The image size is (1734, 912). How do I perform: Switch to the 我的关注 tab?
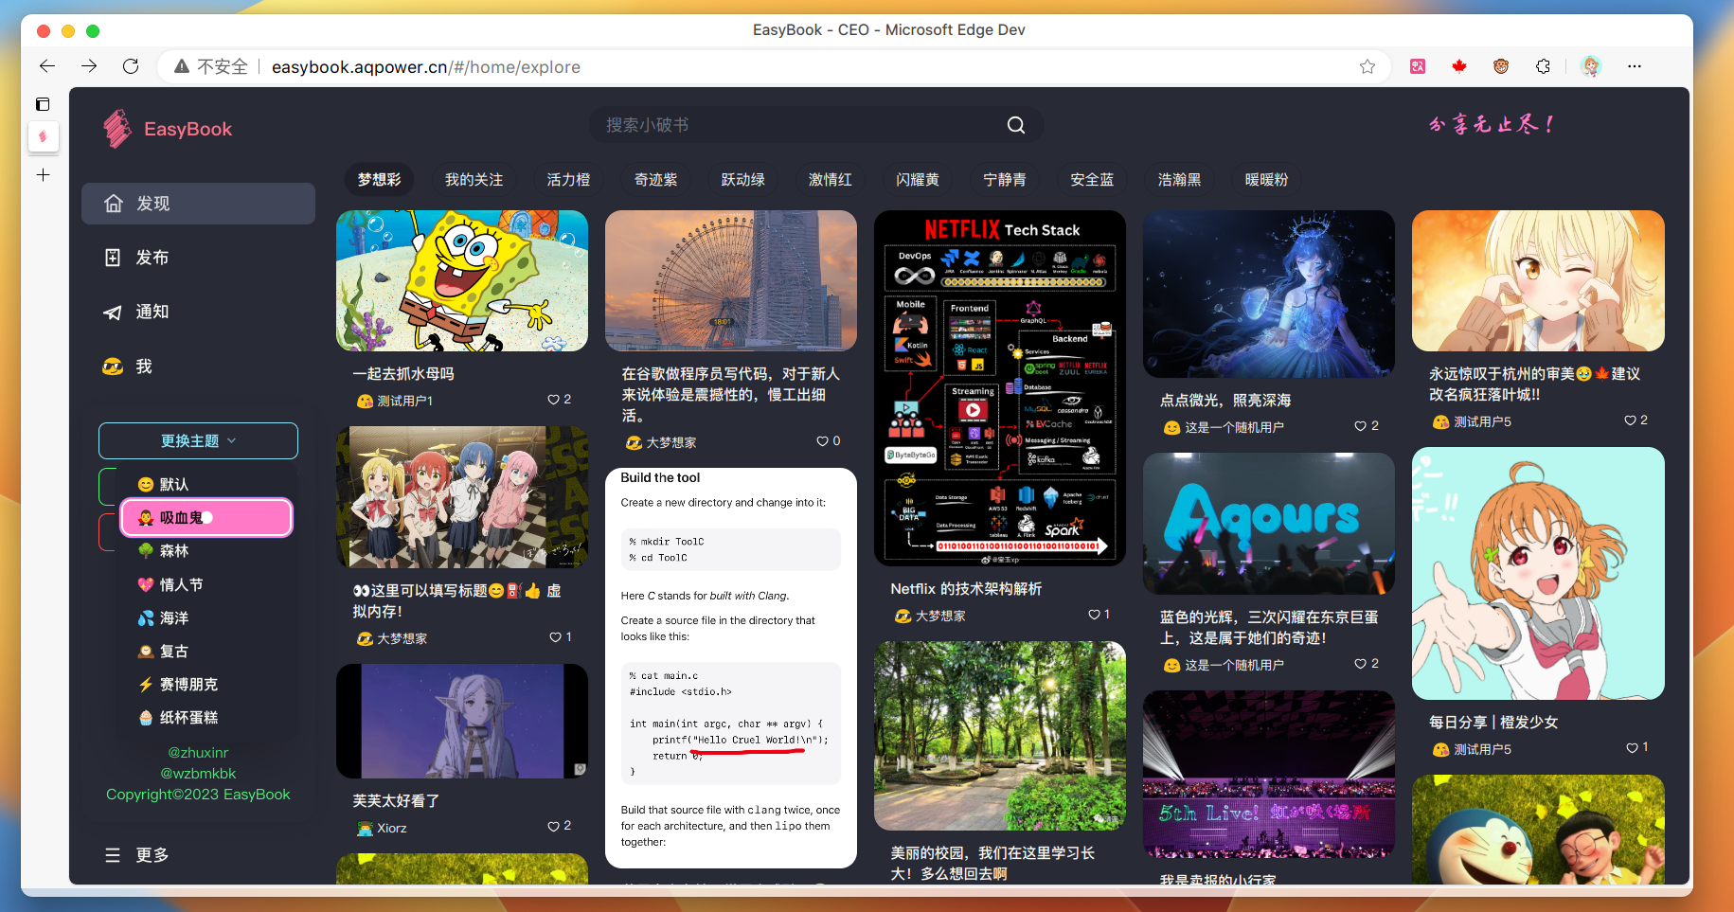point(474,180)
